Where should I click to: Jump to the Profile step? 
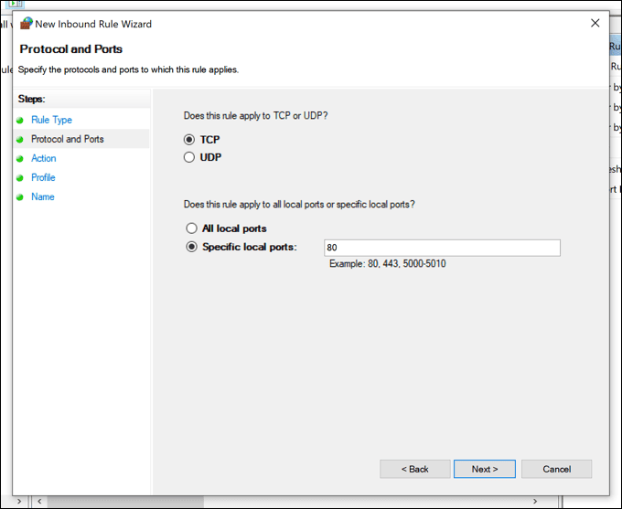43,177
